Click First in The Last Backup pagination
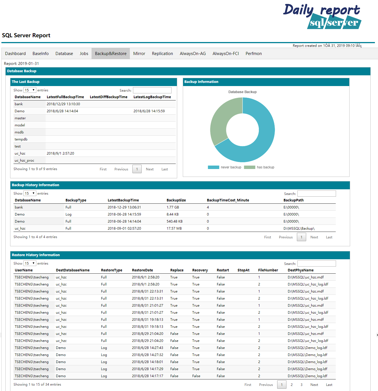Screen dimensions: 378x391 [103, 169]
